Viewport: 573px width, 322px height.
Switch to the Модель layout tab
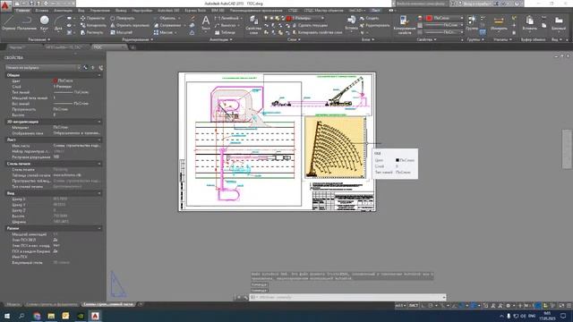(13, 304)
